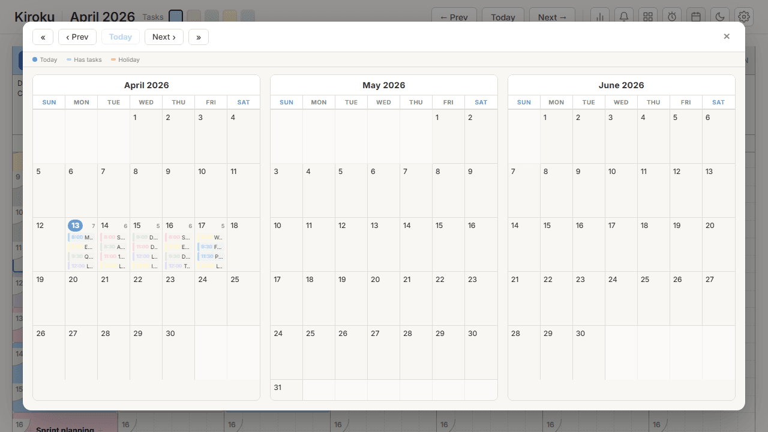The width and height of the screenshot is (768, 432).
Task: Toggle the blue Tasks filter square
Action: [x=176, y=16]
